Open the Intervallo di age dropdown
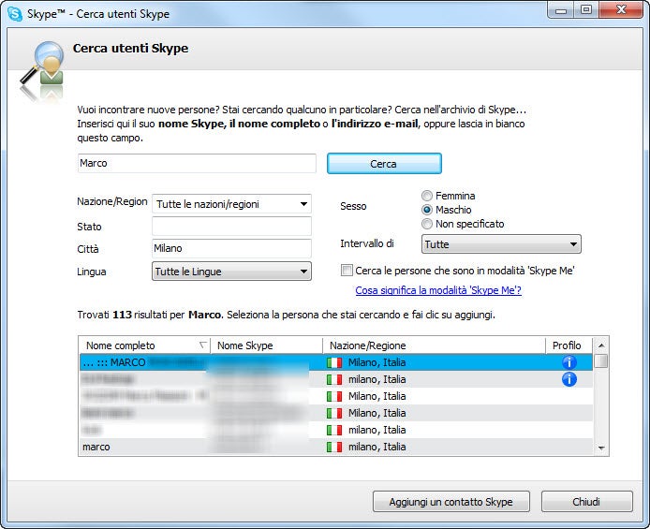The image size is (650, 529). point(501,244)
